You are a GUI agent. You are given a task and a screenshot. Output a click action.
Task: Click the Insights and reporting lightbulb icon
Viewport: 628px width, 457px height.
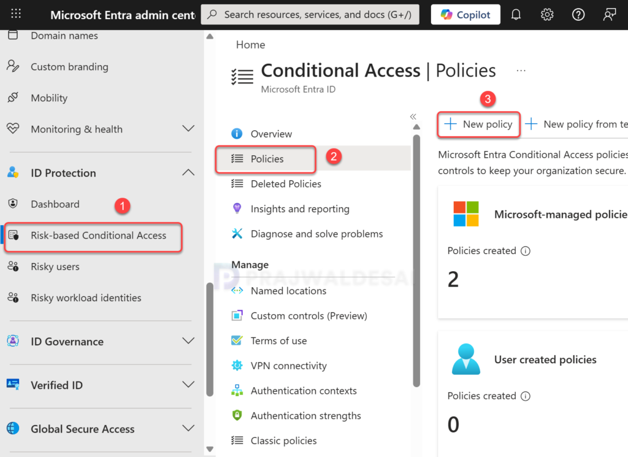tap(237, 209)
